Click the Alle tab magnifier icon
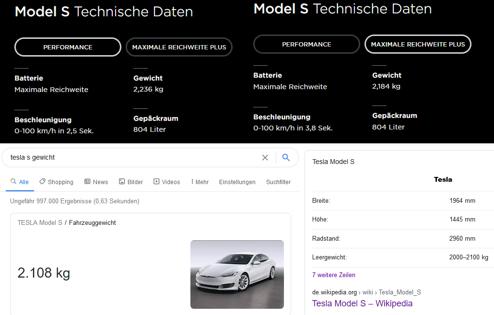The height and width of the screenshot is (315, 494). [13, 181]
